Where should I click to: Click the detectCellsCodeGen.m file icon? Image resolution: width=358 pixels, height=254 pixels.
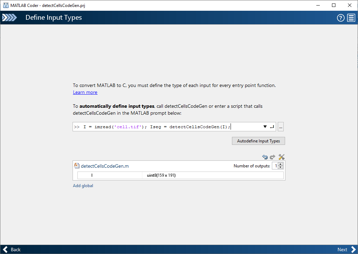[x=77, y=166]
